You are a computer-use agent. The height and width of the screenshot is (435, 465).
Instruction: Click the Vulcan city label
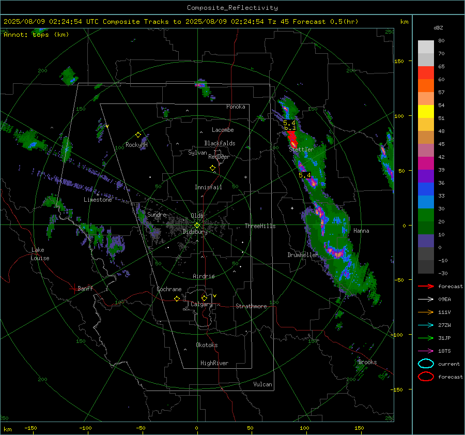(262, 384)
